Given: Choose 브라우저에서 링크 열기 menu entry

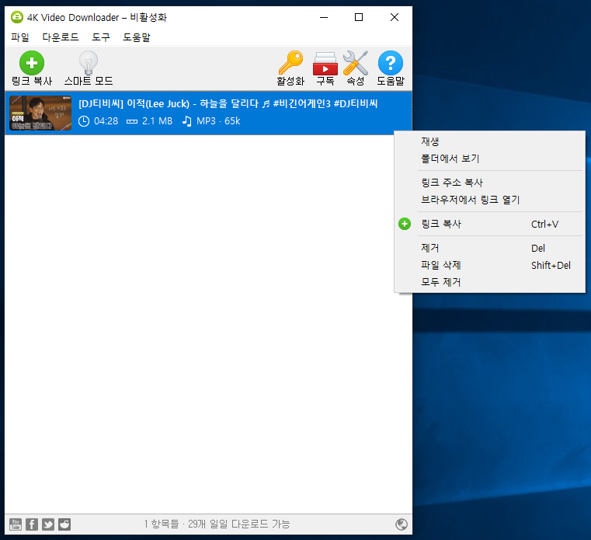Looking at the screenshot, I should (489, 200).
